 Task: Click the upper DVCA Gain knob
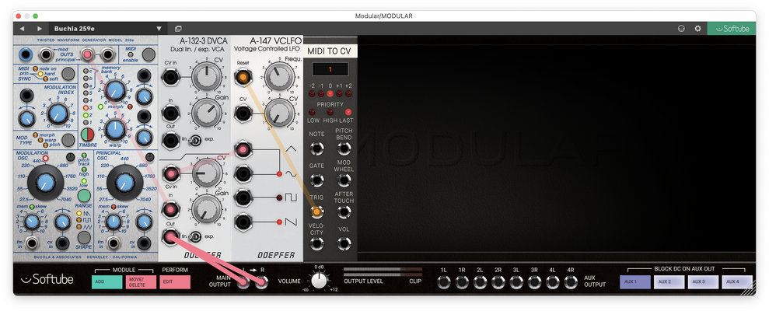[207, 113]
